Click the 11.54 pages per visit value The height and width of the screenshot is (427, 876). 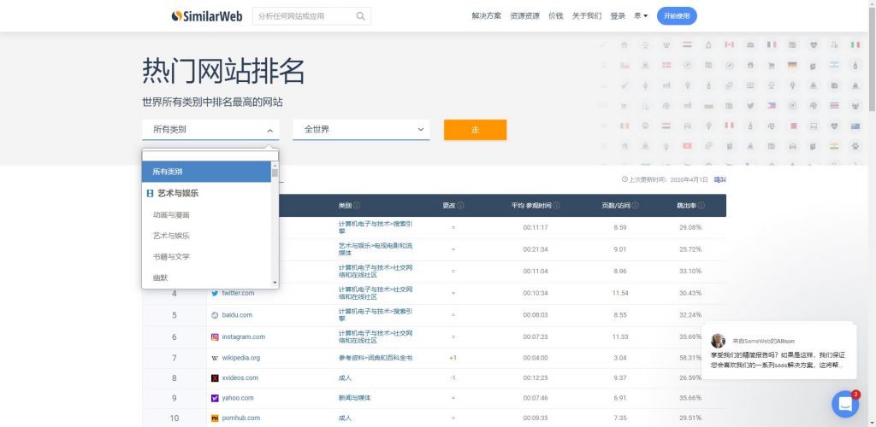pos(620,293)
